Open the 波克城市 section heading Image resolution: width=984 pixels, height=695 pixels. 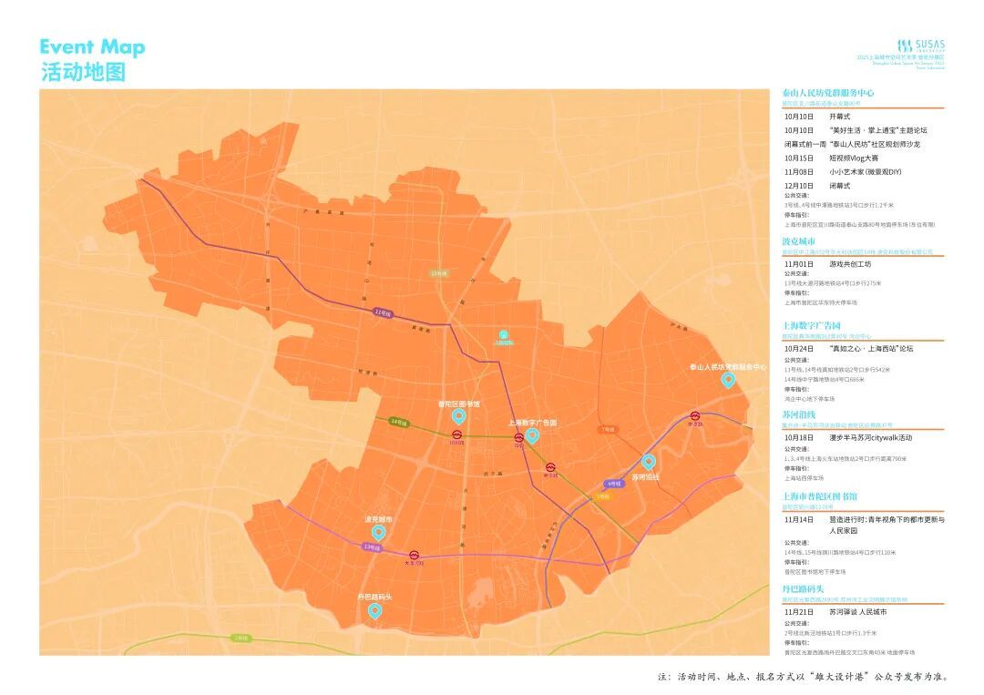pos(798,241)
